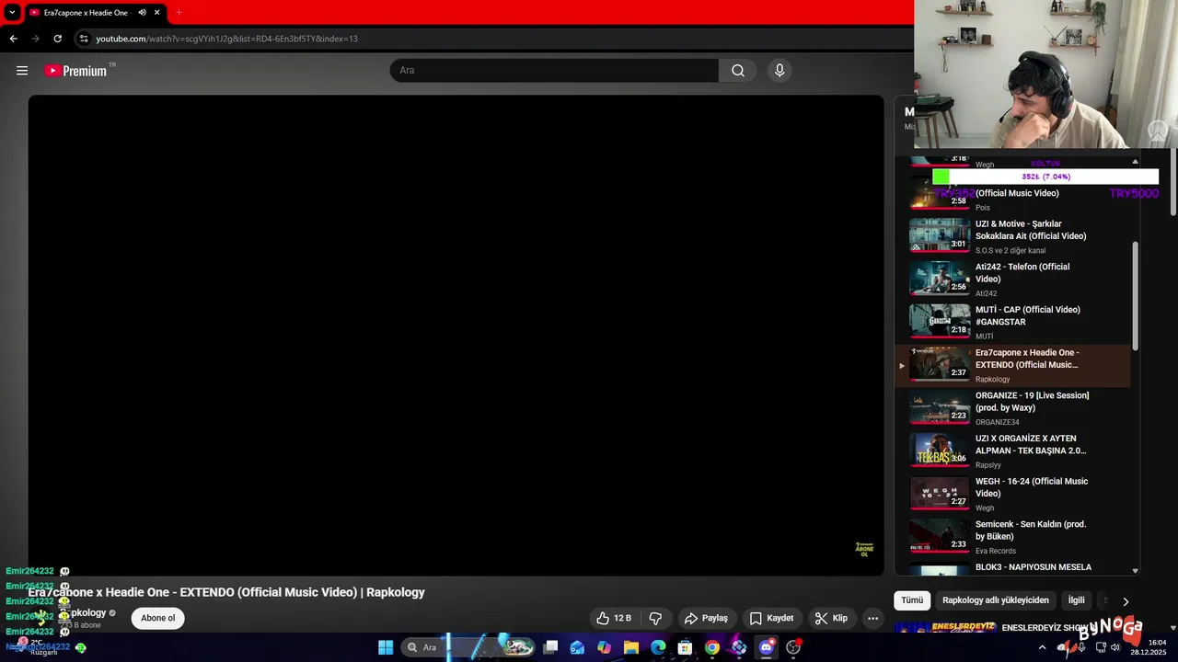Screen dimensions: 1178x662
Task: Select the Tümü filter chip
Action: [x=912, y=600]
